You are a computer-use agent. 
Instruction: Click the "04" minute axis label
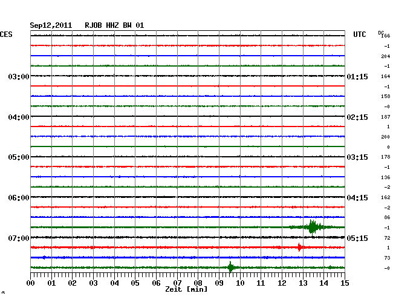coord(114,283)
